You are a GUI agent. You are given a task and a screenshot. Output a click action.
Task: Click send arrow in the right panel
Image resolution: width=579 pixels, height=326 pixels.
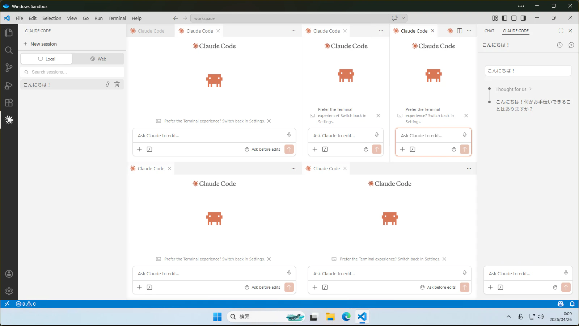click(566, 287)
